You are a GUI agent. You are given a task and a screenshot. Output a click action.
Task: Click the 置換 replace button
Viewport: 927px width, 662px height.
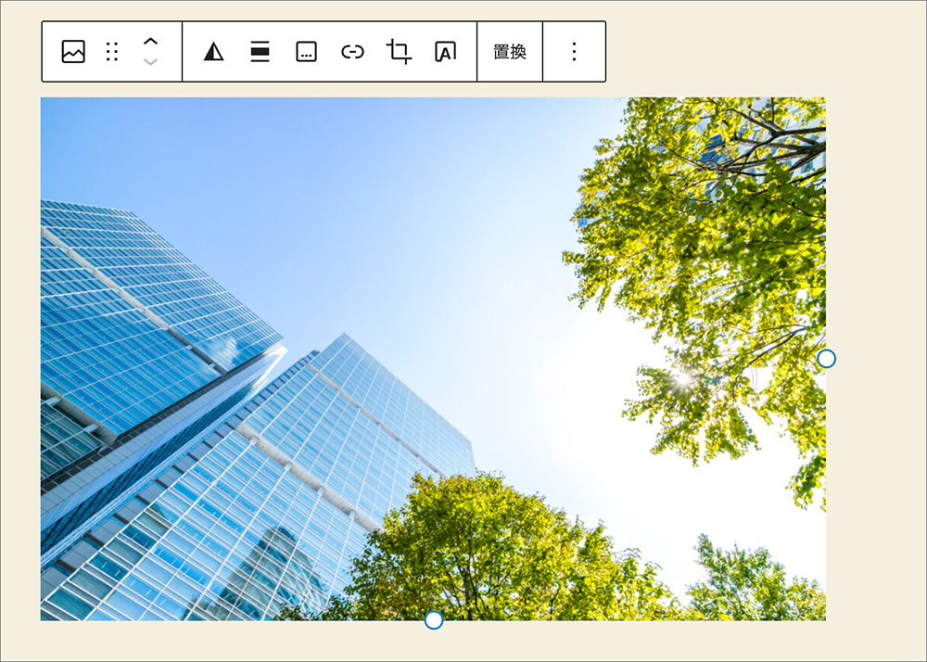pos(510,52)
